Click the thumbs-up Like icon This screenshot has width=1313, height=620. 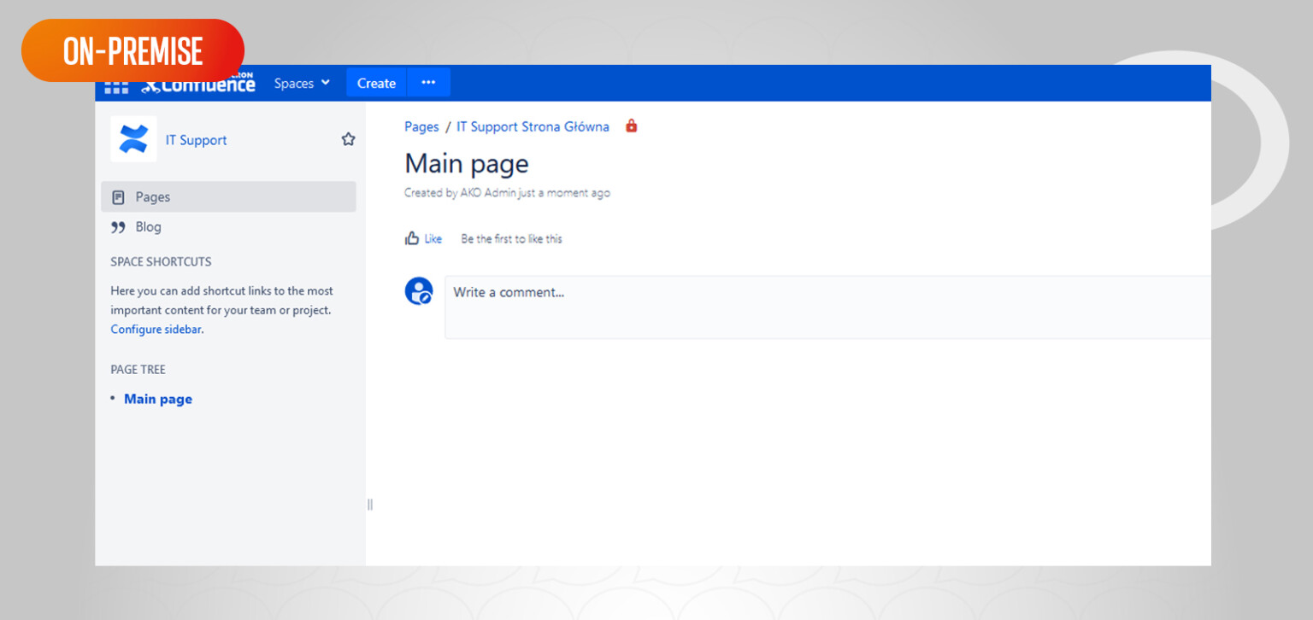point(412,238)
